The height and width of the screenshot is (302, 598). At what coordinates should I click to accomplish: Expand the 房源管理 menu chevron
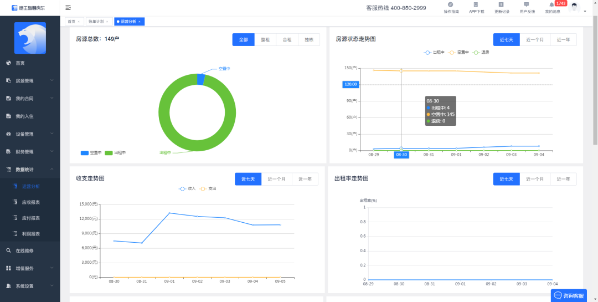pos(52,80)
